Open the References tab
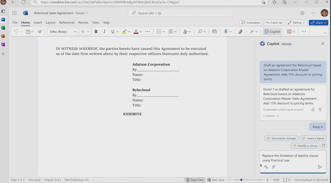 [67, 23]
